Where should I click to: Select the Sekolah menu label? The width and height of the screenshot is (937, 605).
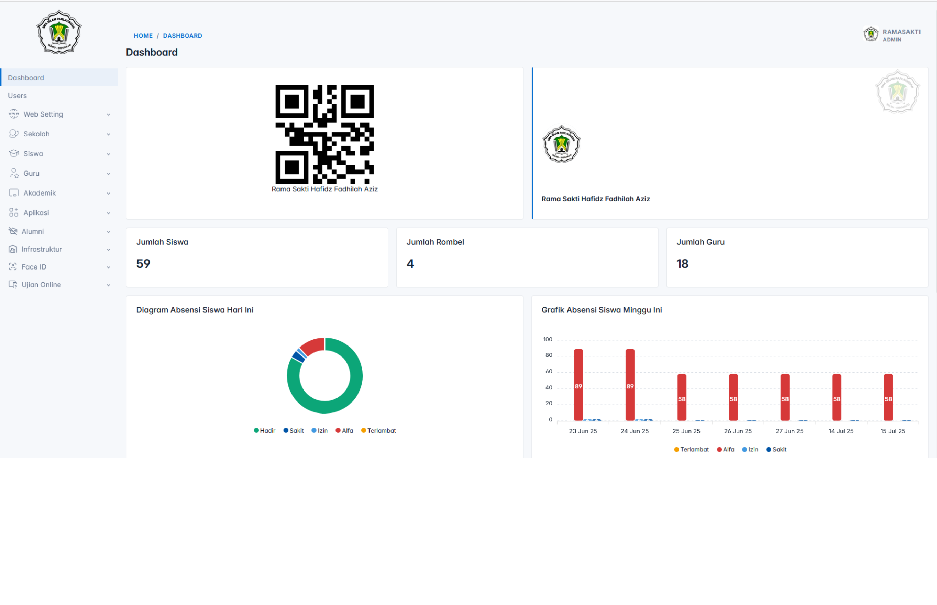pyautogui.click(x=36, y=134)
